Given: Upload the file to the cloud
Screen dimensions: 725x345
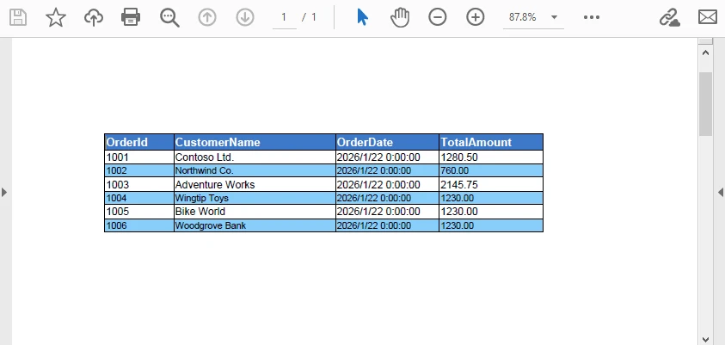Looking at the screenshot, I should pos(94,17).
